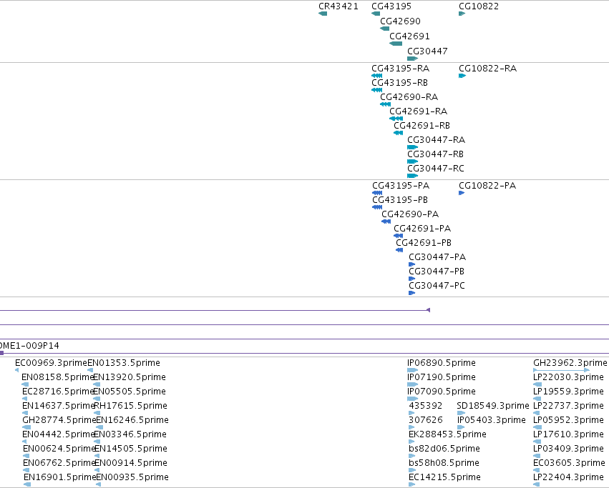Click the CG42690 gene arrow glyph
This screenshot has width=609, height=488.
pos(384,29)
